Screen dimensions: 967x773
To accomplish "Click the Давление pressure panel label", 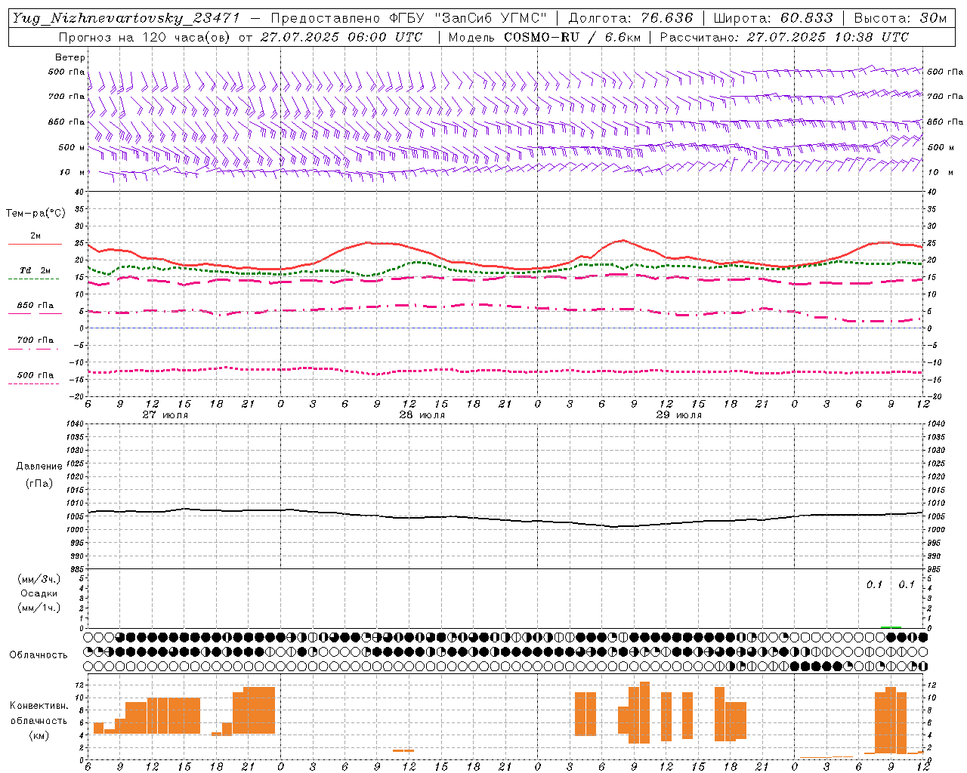I will tap(39, 467).
